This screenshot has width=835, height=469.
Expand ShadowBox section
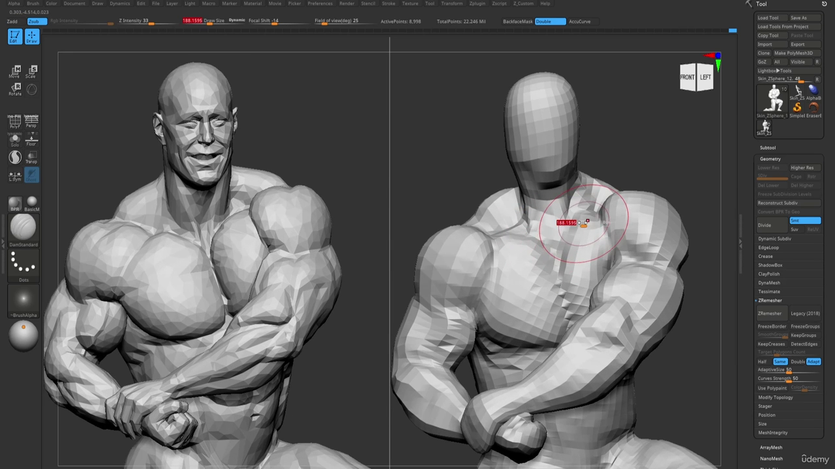click(x=770, y=265)
